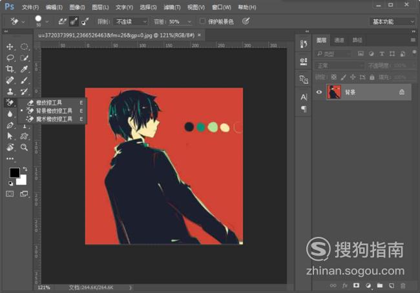Toggle layer filtering switch in Layers panel

pyautogui.click(x=414, y=52)
